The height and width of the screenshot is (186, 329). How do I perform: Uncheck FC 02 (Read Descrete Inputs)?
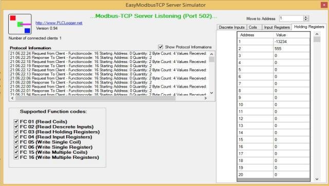pos(16,127)
